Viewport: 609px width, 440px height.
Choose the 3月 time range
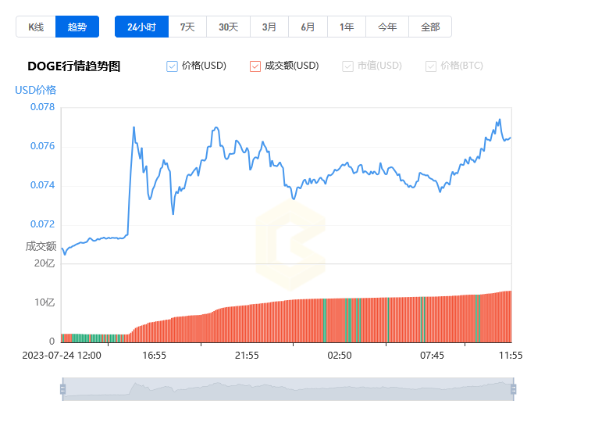269,27
